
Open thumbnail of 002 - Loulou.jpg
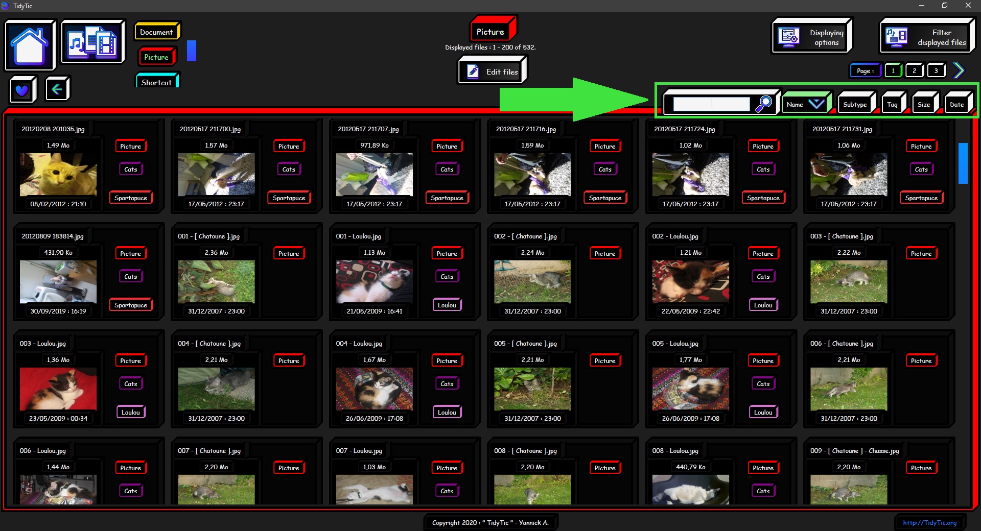[691, 282]
